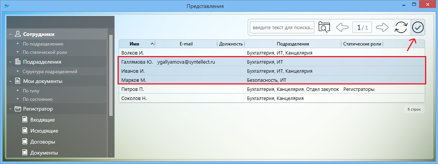438x164 pixels.
Task: Click the Подразделения column header
Action: pos(292,44)
